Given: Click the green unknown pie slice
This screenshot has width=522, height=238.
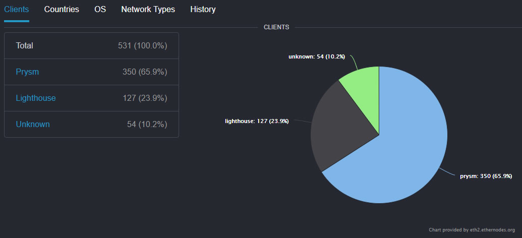Looking at the screenshot, I should (365, 92).
